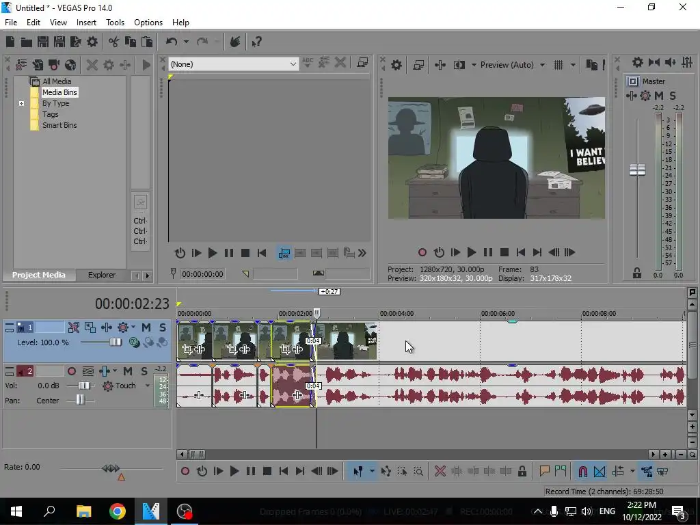Lock the event with padlock icon

pyautogui.click(x=522, y=472)
